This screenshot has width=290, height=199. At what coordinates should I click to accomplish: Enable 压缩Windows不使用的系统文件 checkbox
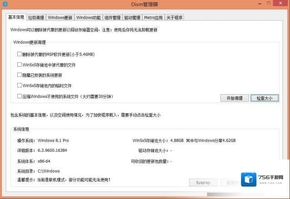click(20, 96)
